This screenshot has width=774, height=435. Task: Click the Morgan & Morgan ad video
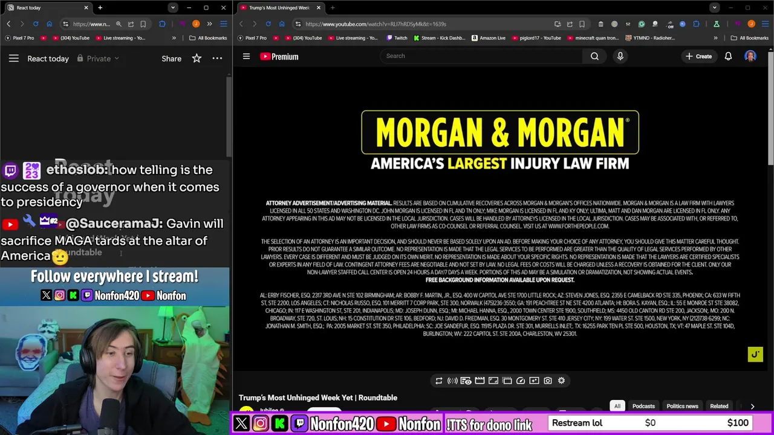click(500, 218)
